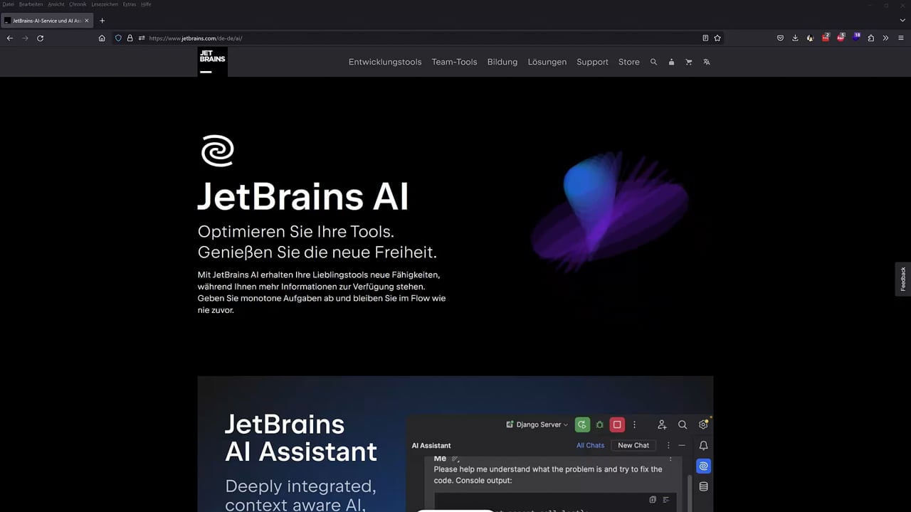
Task: Click the red stop button in IDE toolbar
Action: click(617, 425)
